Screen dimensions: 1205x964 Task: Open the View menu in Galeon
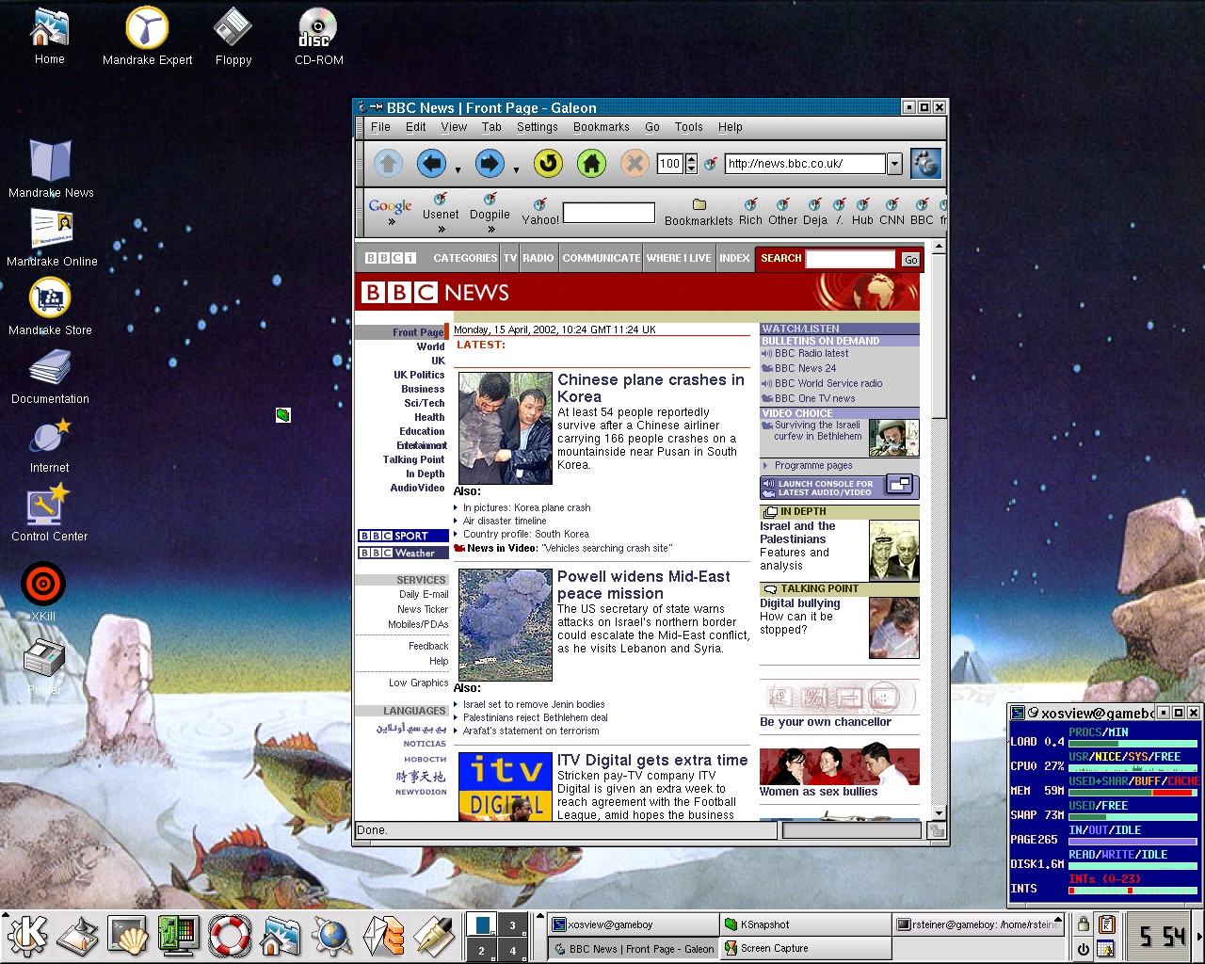pos(454,127)
